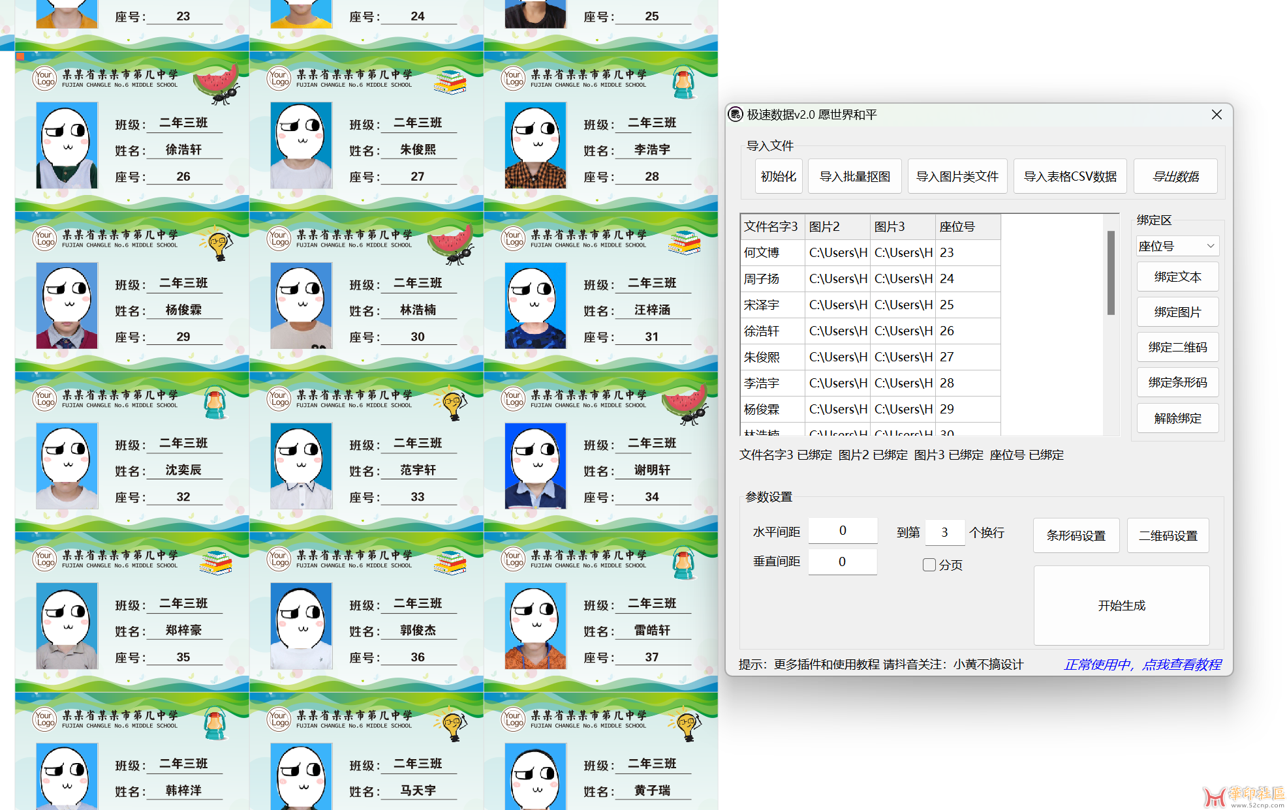1287x810 pixels.
Task: Click book stack icon on 朱俊熙 card
Action: click(450, 82)
